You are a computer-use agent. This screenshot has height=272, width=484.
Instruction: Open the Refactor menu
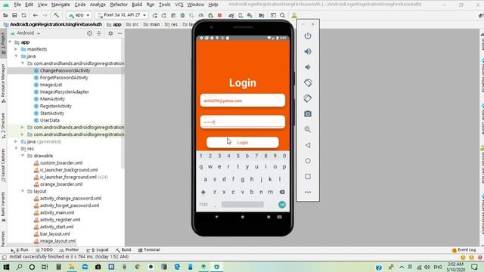(119, 5)
